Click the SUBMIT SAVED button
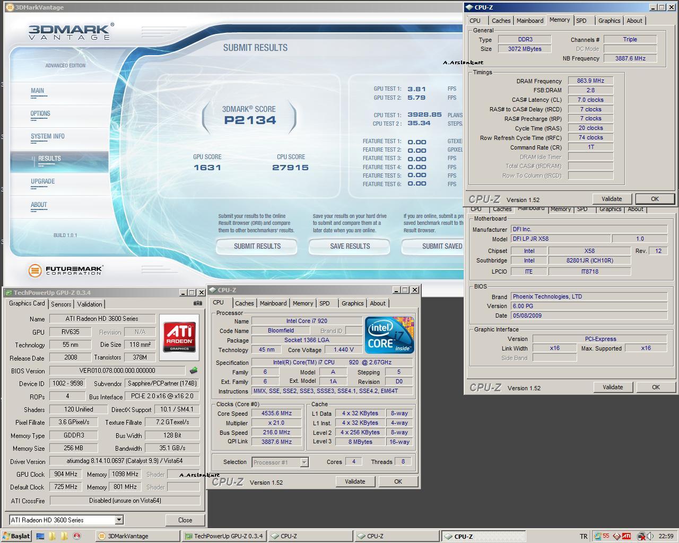 (x=433, y=246)
